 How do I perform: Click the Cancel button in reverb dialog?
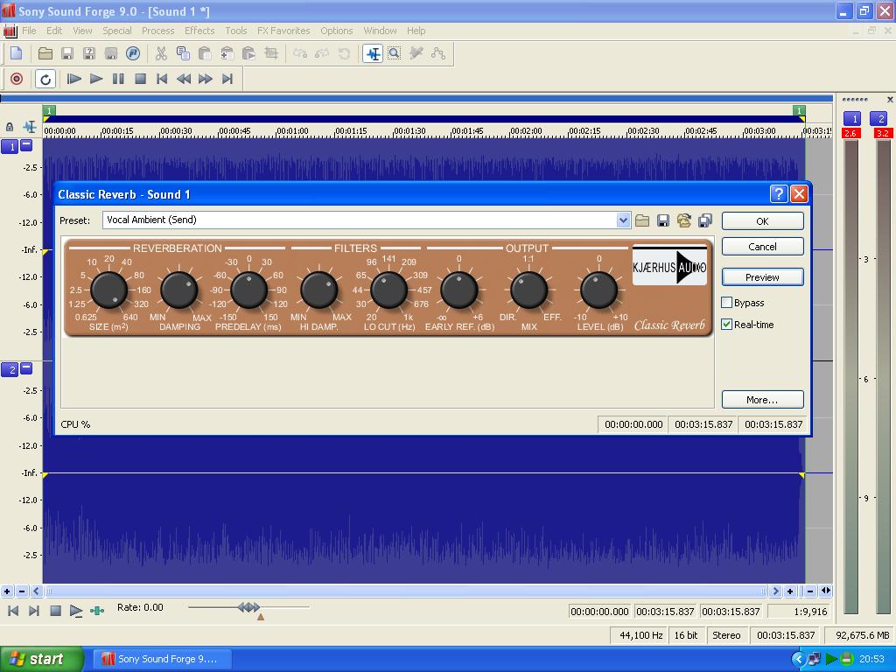(x=762, y=247)
